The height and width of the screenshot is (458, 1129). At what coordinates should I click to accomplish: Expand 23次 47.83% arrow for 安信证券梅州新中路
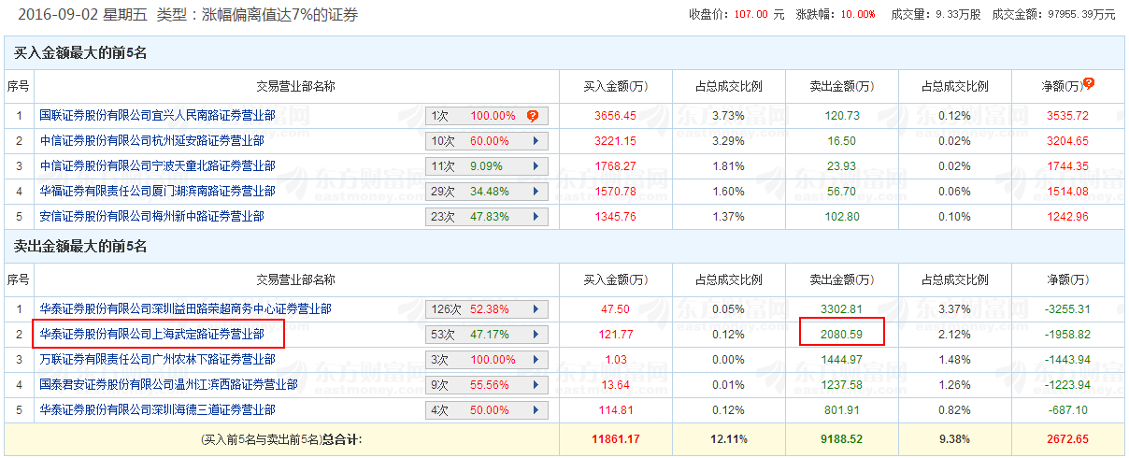tap(536, 217)
